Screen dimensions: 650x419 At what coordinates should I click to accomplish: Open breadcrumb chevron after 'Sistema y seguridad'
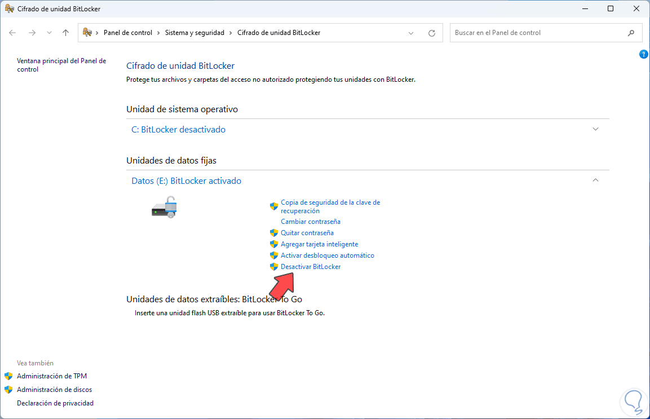click(x=231, y=33)
